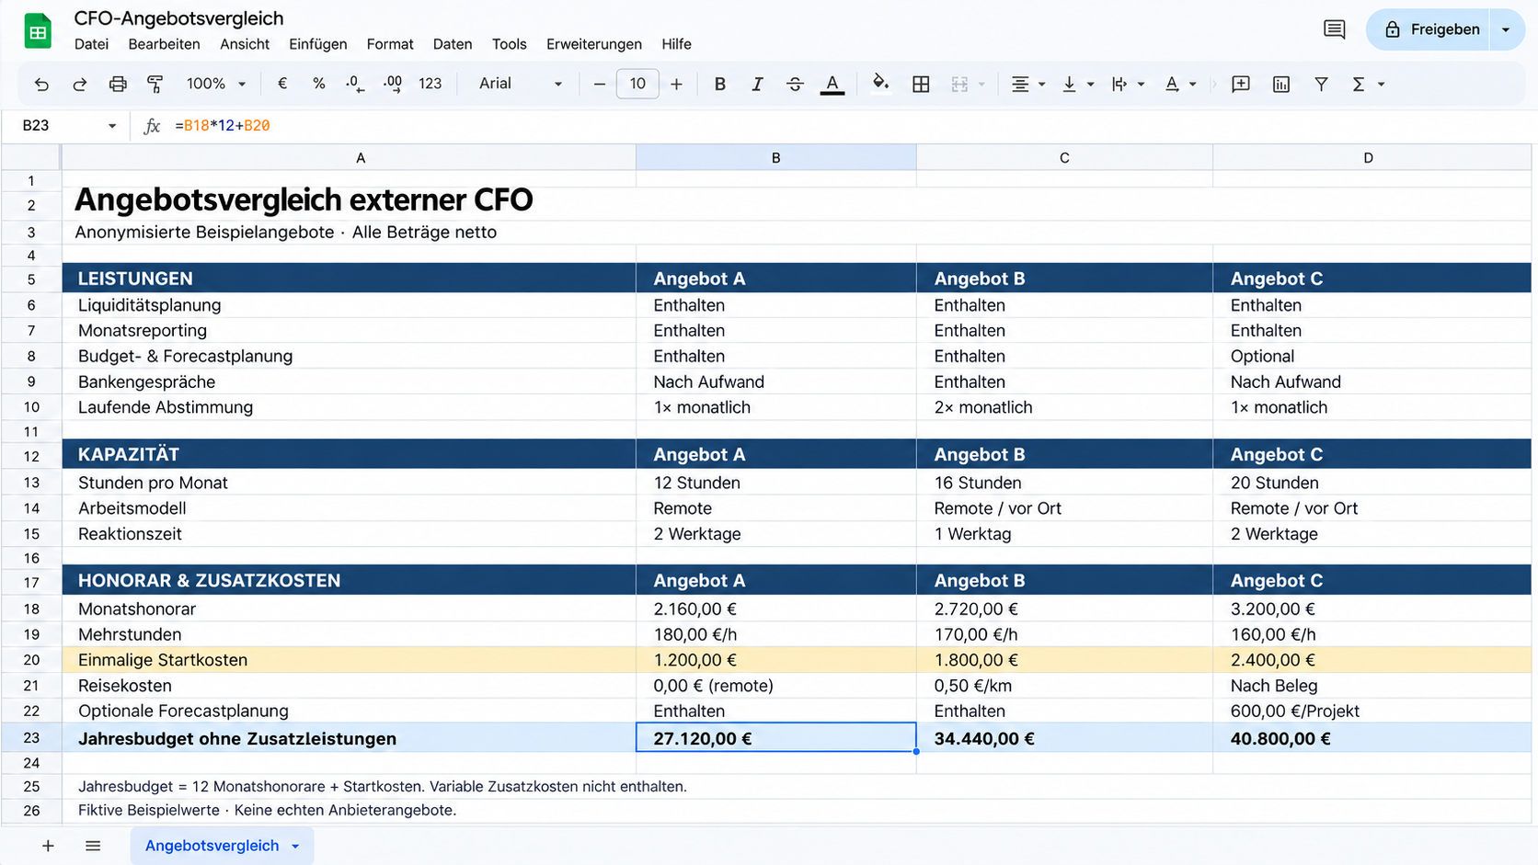Open the Datei menu
Image resolution: width=1538 pixels, height=865 pixels.
click(91, 44)
